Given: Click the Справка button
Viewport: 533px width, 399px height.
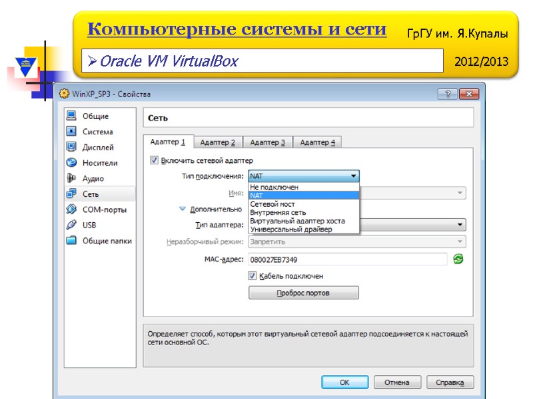Looking at the screenshot, I should coord(450,382).
